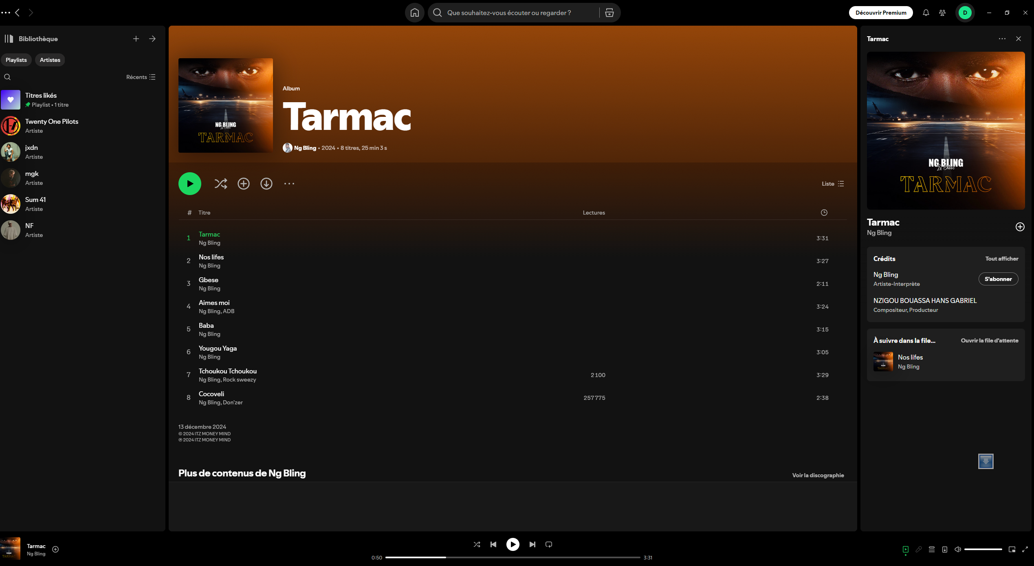Show lyrics with microphone icon
The height and width of the screenshot is (566, 1034).
pos(918,549)
